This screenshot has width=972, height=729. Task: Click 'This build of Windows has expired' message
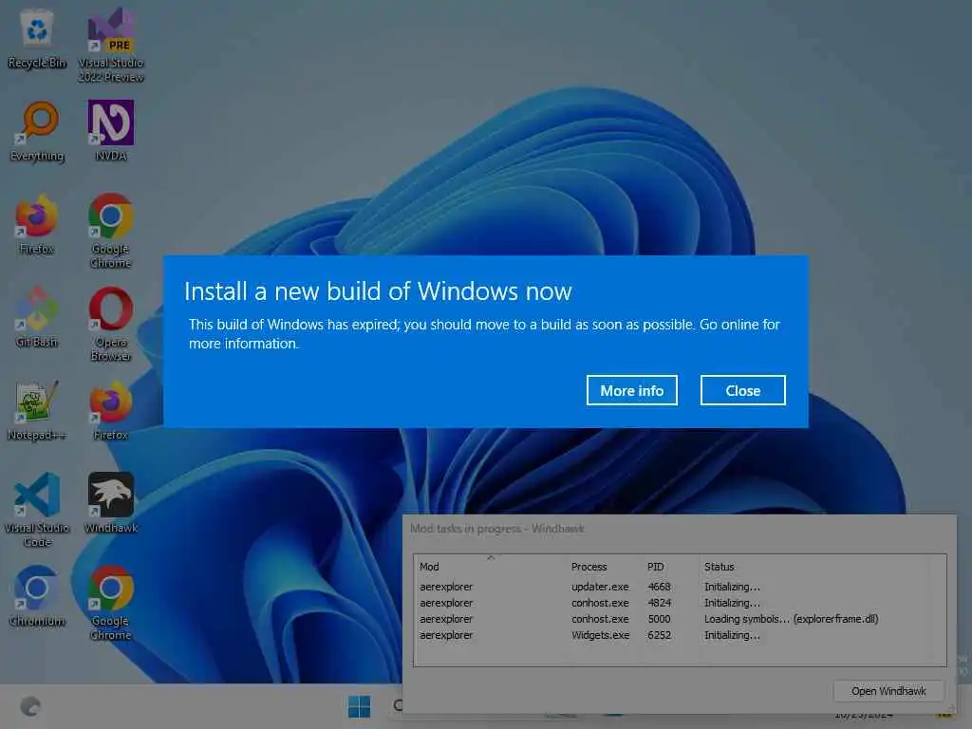[484, 333]
